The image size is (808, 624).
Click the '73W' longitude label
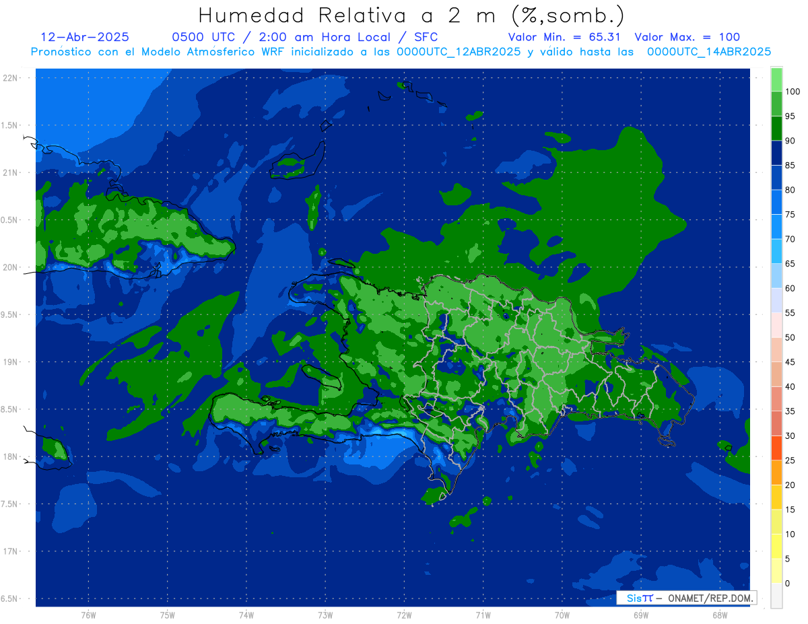pos(325,615)
